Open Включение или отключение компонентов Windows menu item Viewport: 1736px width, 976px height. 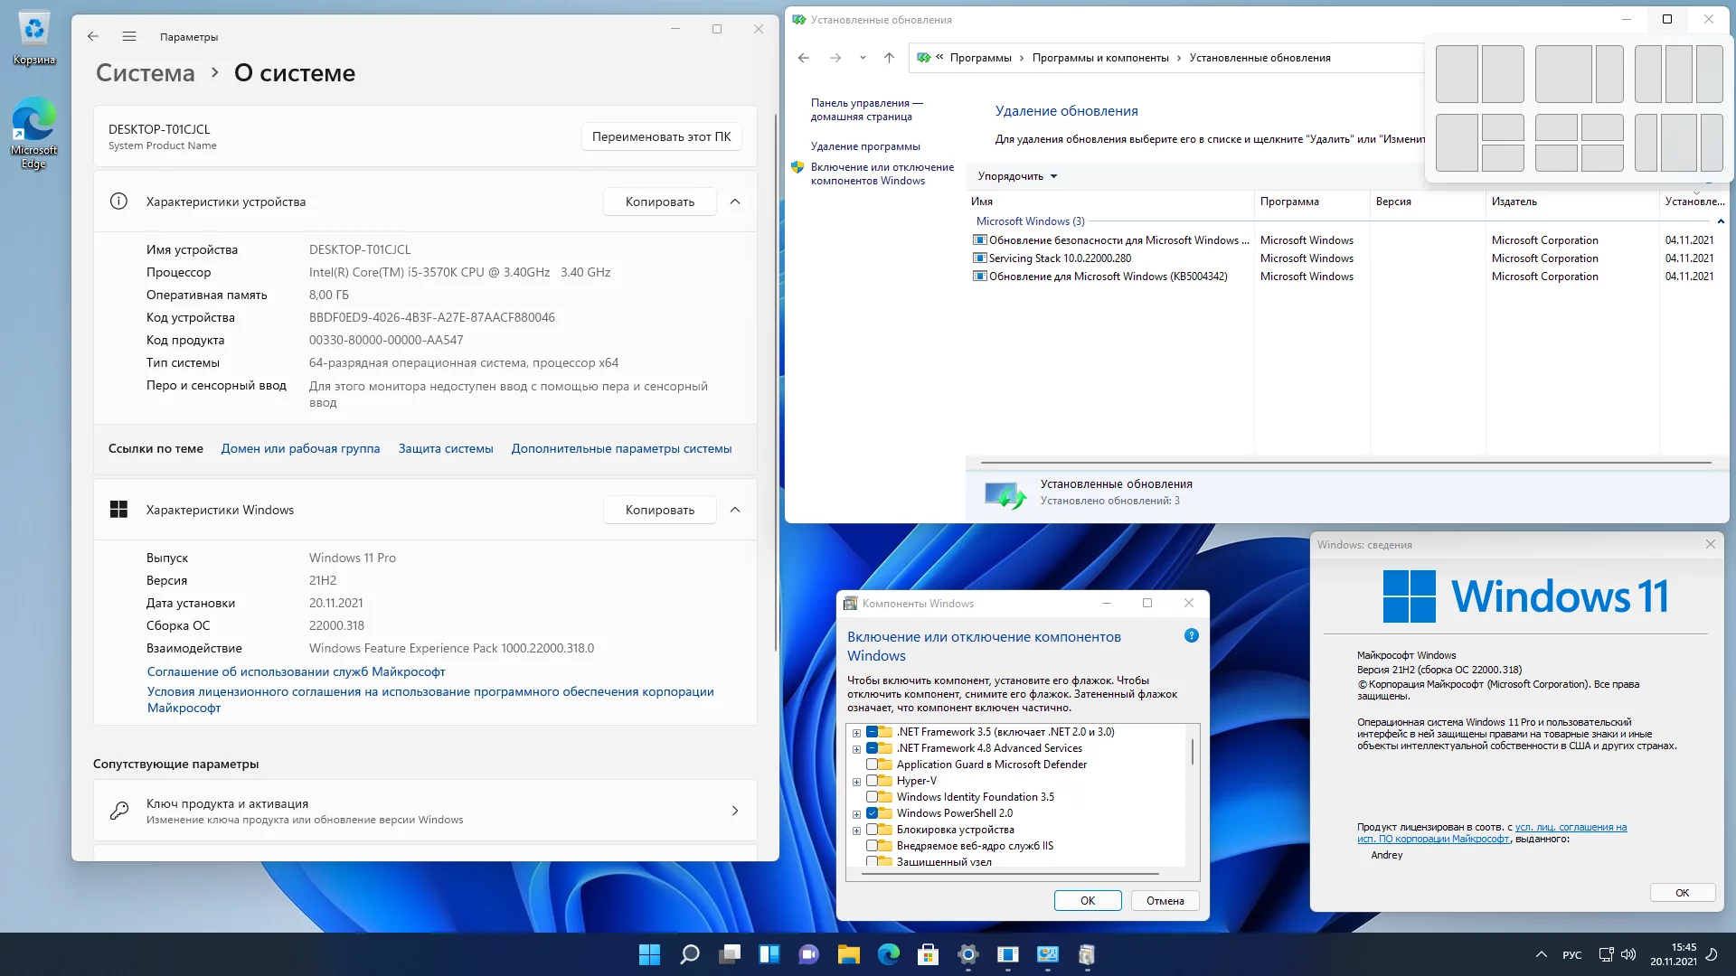(x=882, y=173)
